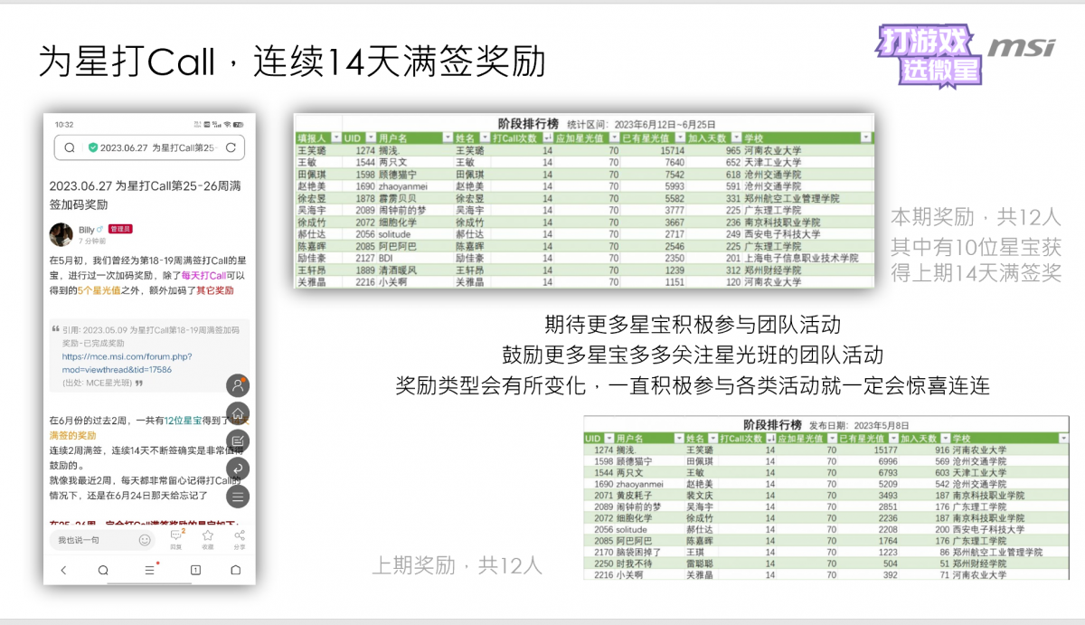Tap the emoji smiley in the comment box

pos(145,540)
